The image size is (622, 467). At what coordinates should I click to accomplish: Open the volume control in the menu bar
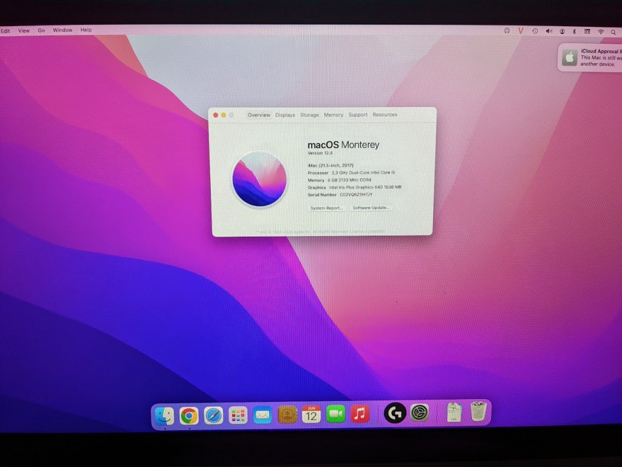(549, 31)
